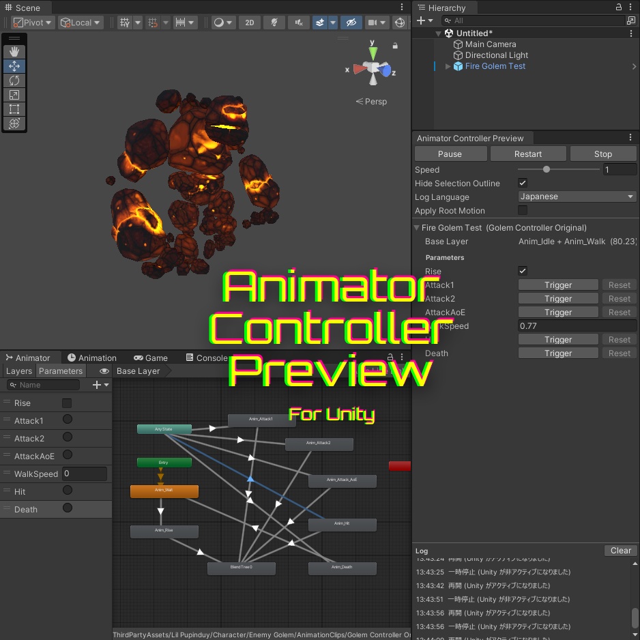Collapse Fire Golem Test preview foldout
This screenshot has height=640, width=640.
coord(417,228)
